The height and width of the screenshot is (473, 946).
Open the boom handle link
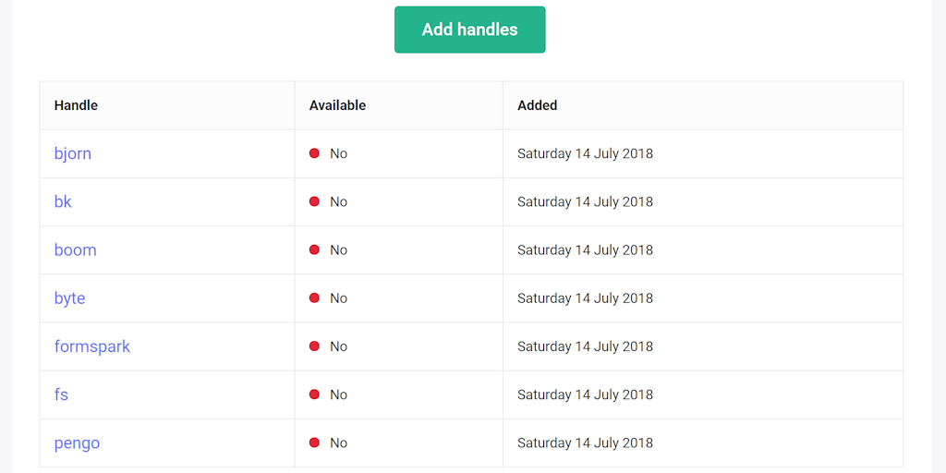click(x=76, y=249)
